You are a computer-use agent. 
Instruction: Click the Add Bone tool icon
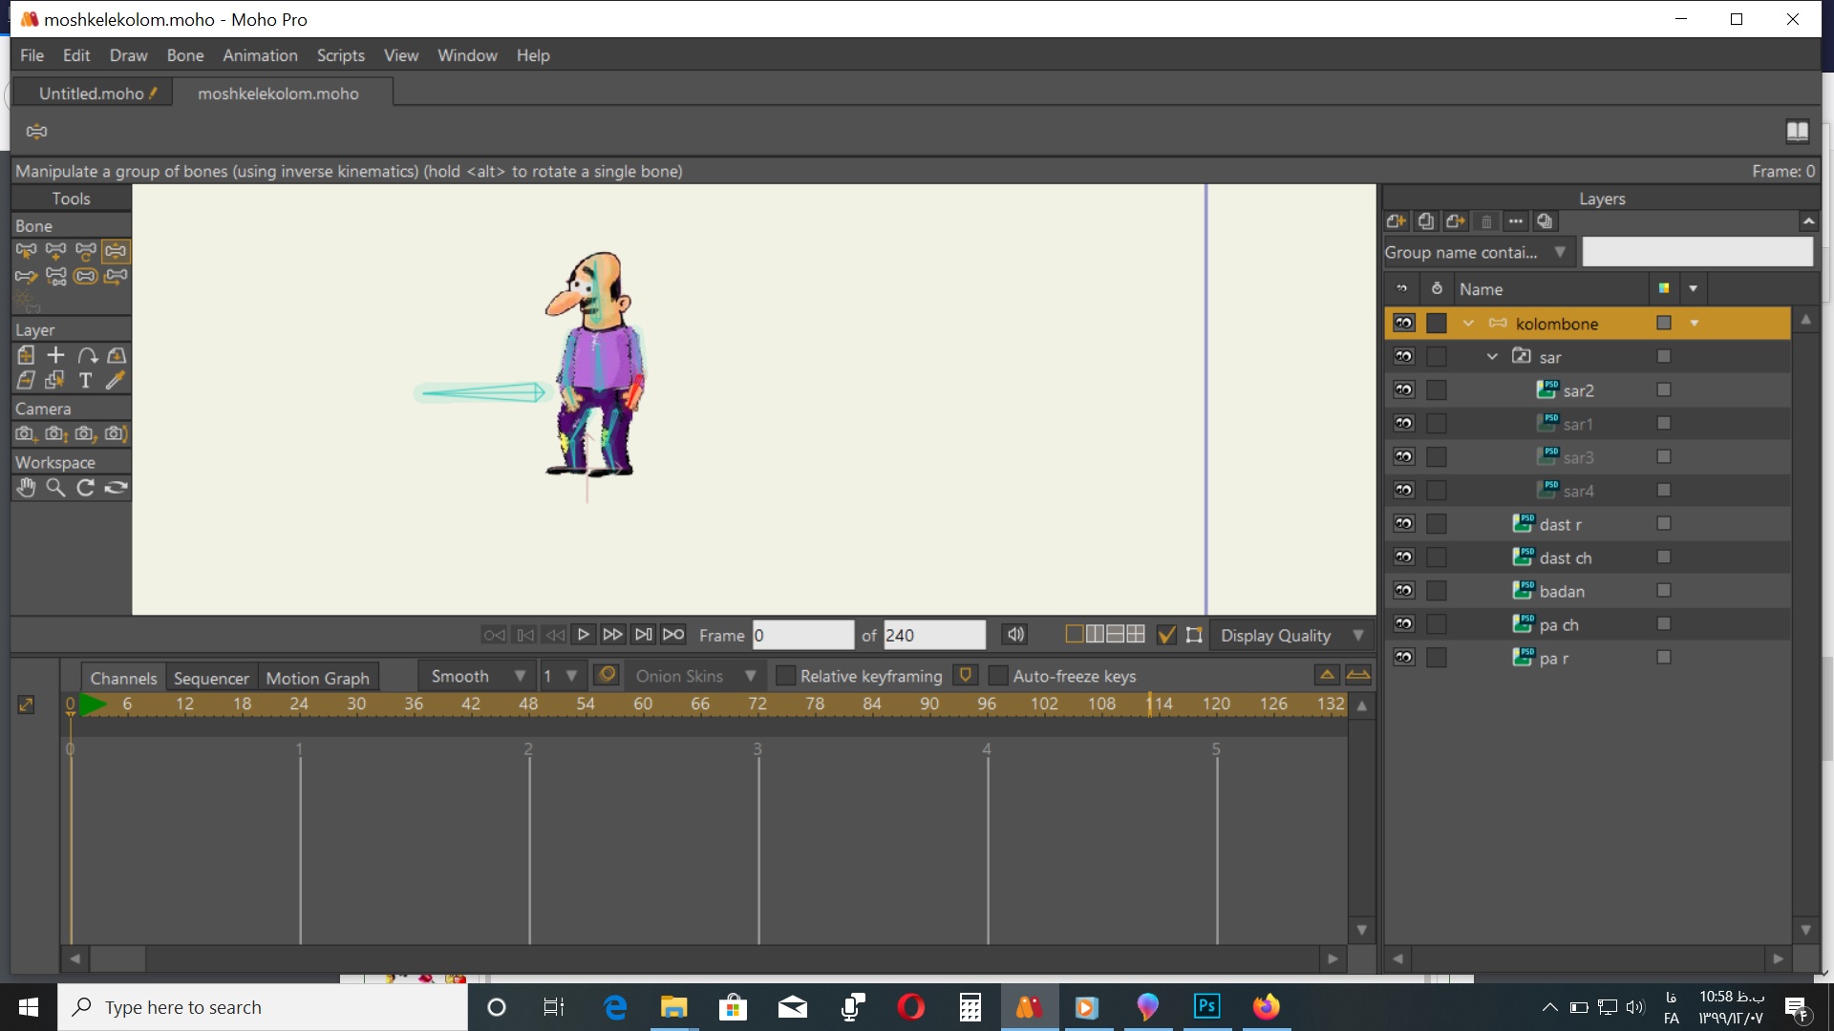click(55, 250)
